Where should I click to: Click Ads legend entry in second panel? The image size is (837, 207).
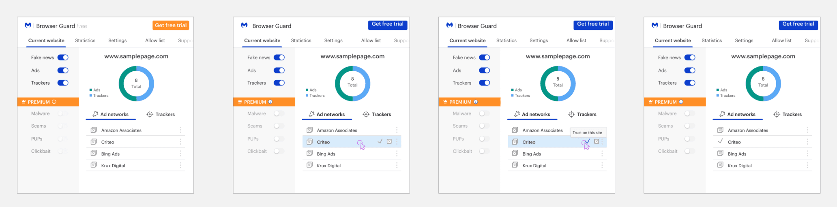[311, 90]
